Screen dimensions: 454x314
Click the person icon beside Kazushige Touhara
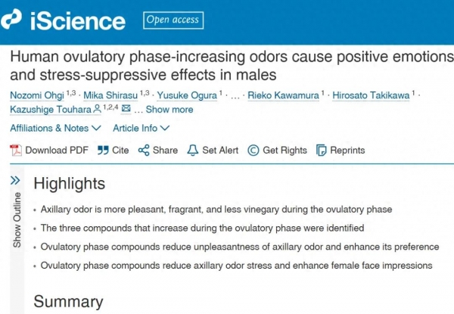coord(98,109)
